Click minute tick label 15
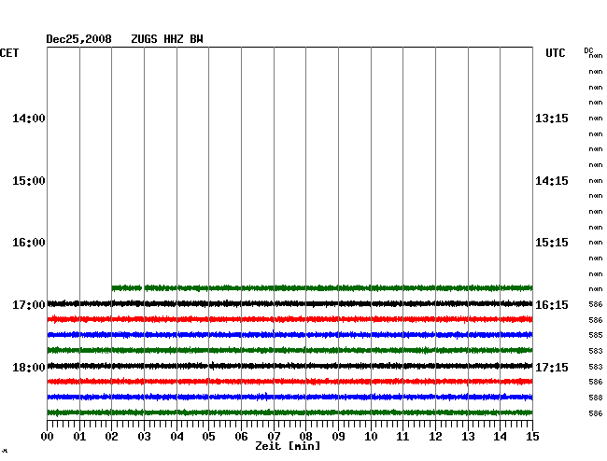Screen dimensions: 607x461 click(x=532, y=437)
